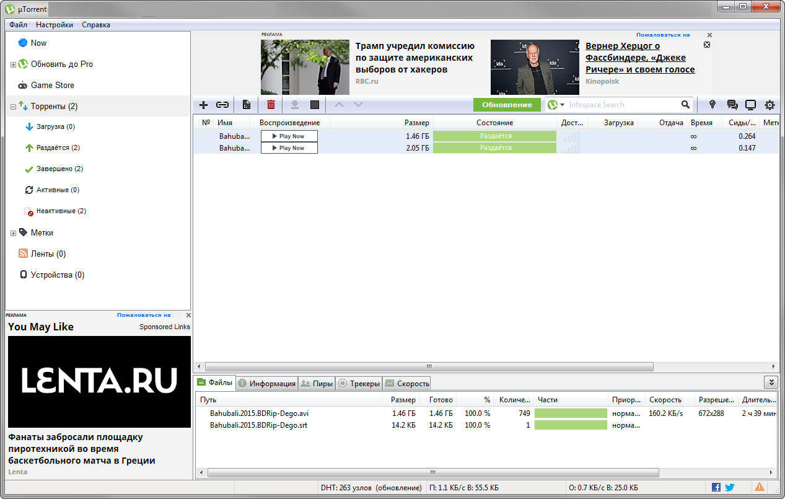Click Play Now for 2.05 ГБ torrent
785x499 pixels.
click(x=289, y=148)
